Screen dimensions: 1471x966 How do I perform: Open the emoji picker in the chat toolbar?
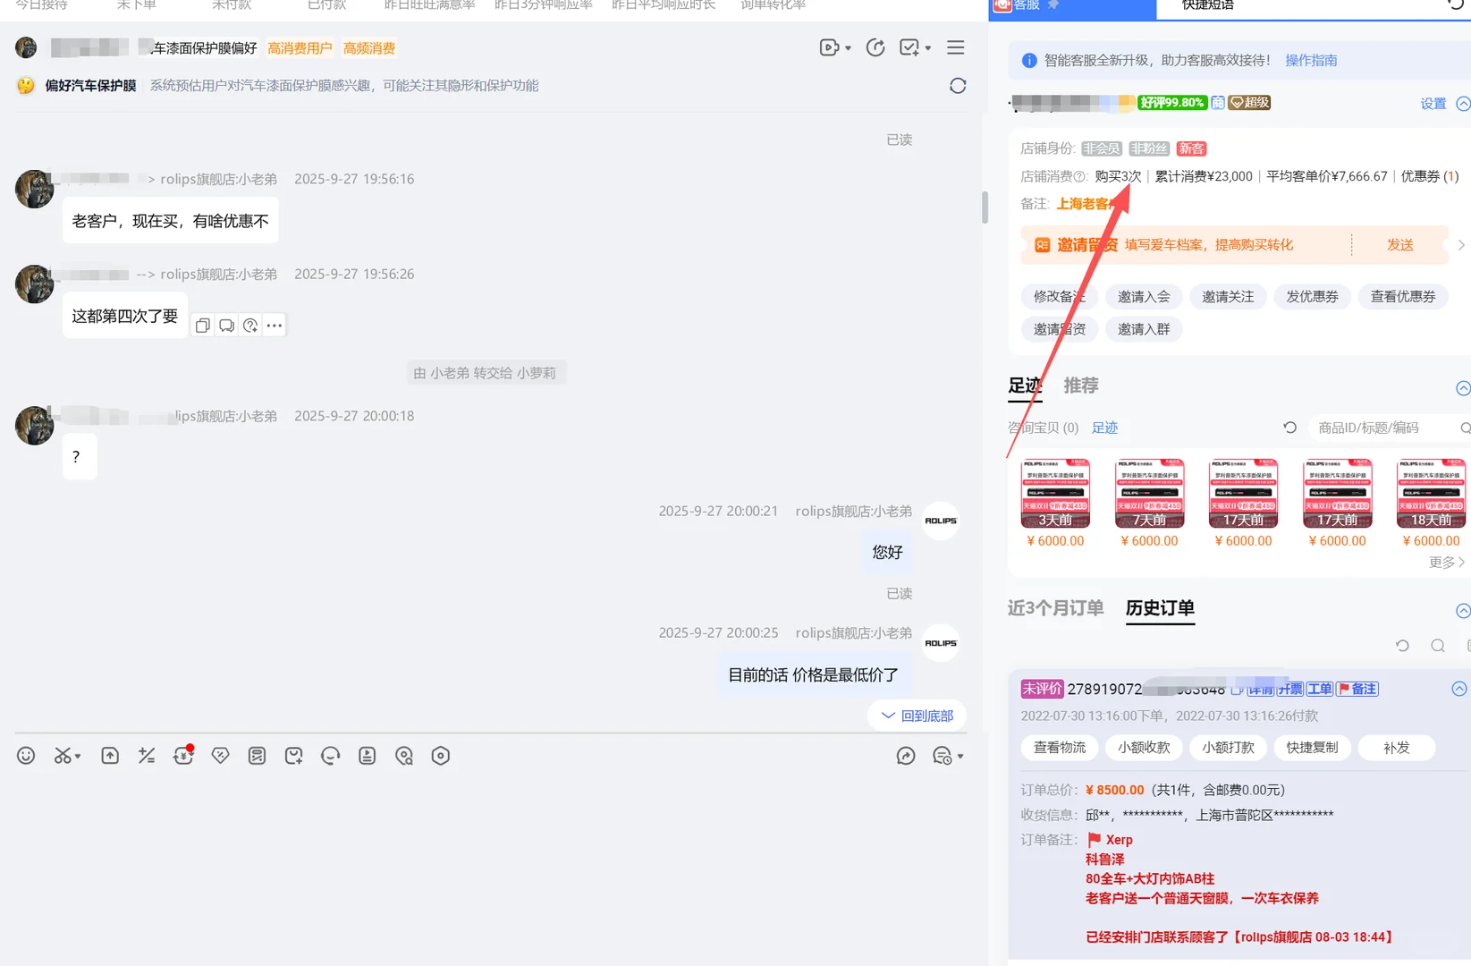(x=26, y=756)
